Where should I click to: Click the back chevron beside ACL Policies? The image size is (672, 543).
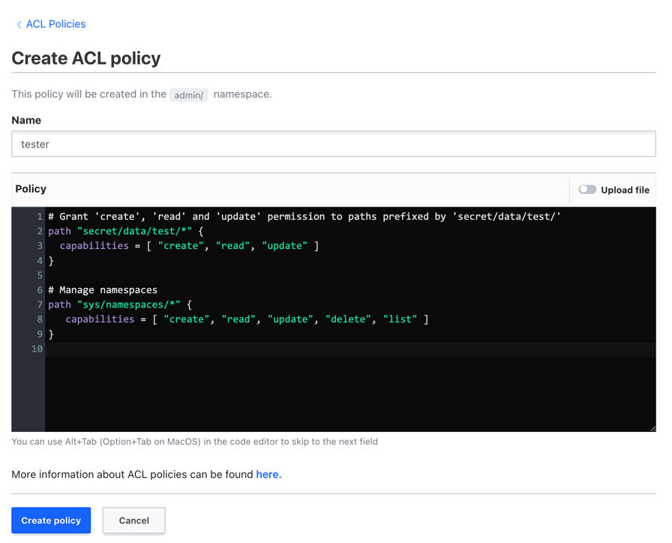click(x=19, y=25)
